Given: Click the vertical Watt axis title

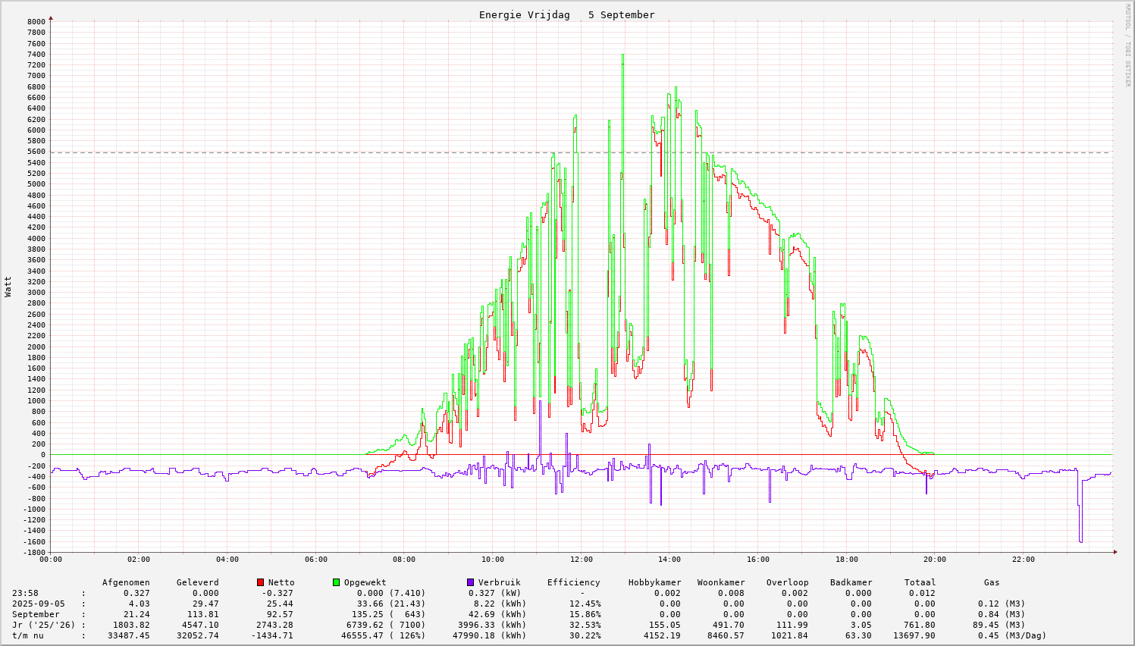Looking at the screenshot, I should [x=8, y=286].
